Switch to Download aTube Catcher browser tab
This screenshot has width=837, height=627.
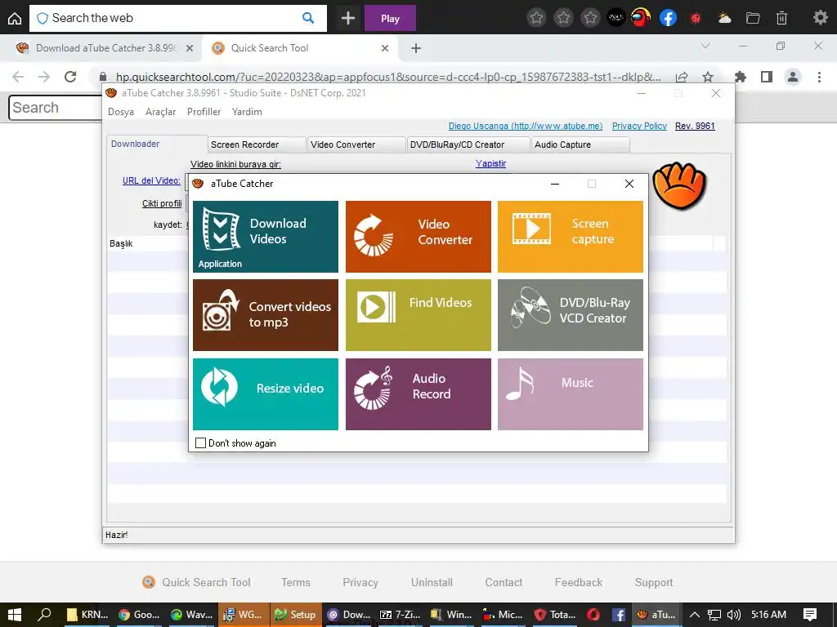[x=105, y=48]
